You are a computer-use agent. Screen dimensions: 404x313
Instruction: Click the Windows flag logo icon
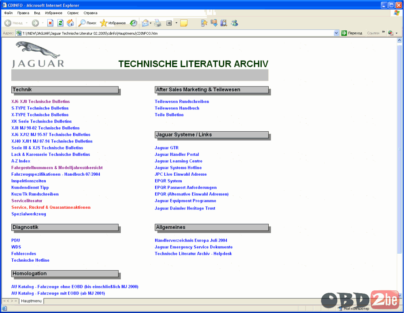coord(397,13)
